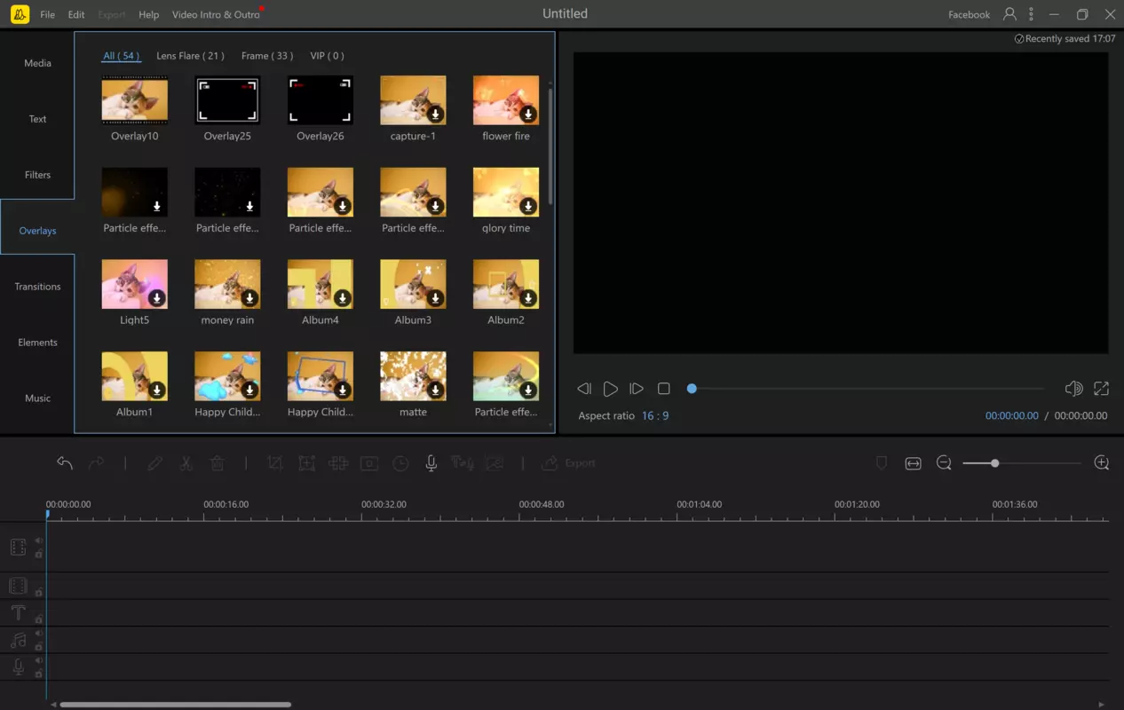Stop the preview playback
Screen dimensions: 1124x710
point(663,389)
